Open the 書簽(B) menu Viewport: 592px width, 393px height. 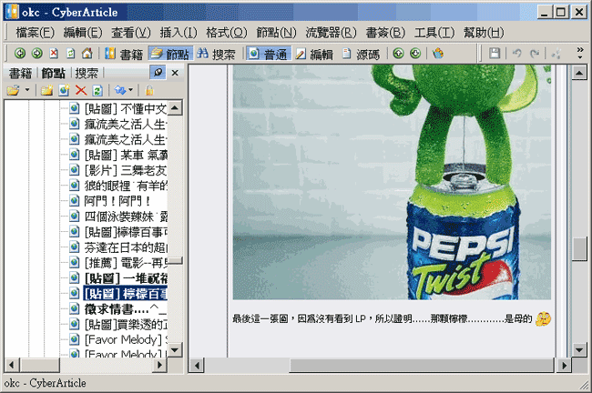coord(385,33)
